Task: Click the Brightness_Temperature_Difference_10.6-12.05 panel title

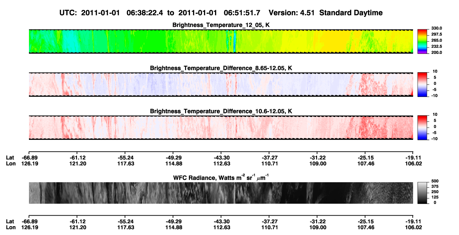Action: pyautogui.click(x=221, y=111)
